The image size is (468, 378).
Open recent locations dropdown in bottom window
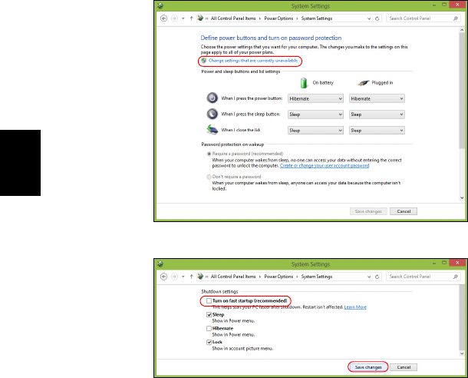click(x=183, y=277)
